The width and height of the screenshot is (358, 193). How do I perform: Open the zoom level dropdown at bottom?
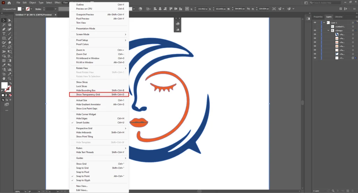click(x=25, y=191)
